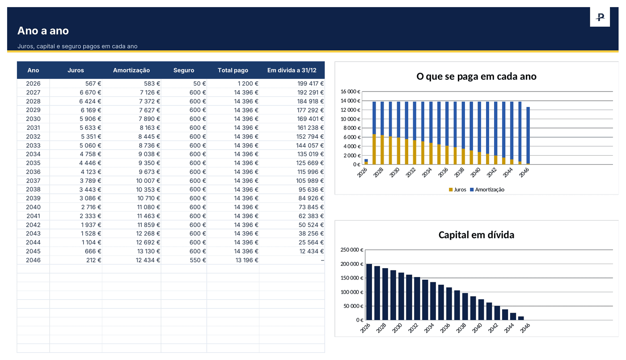The height and width of the screenshot is (360, 626).
Task: Select the '10 007 €' amortization cell
Action: [x=131, y=181]
